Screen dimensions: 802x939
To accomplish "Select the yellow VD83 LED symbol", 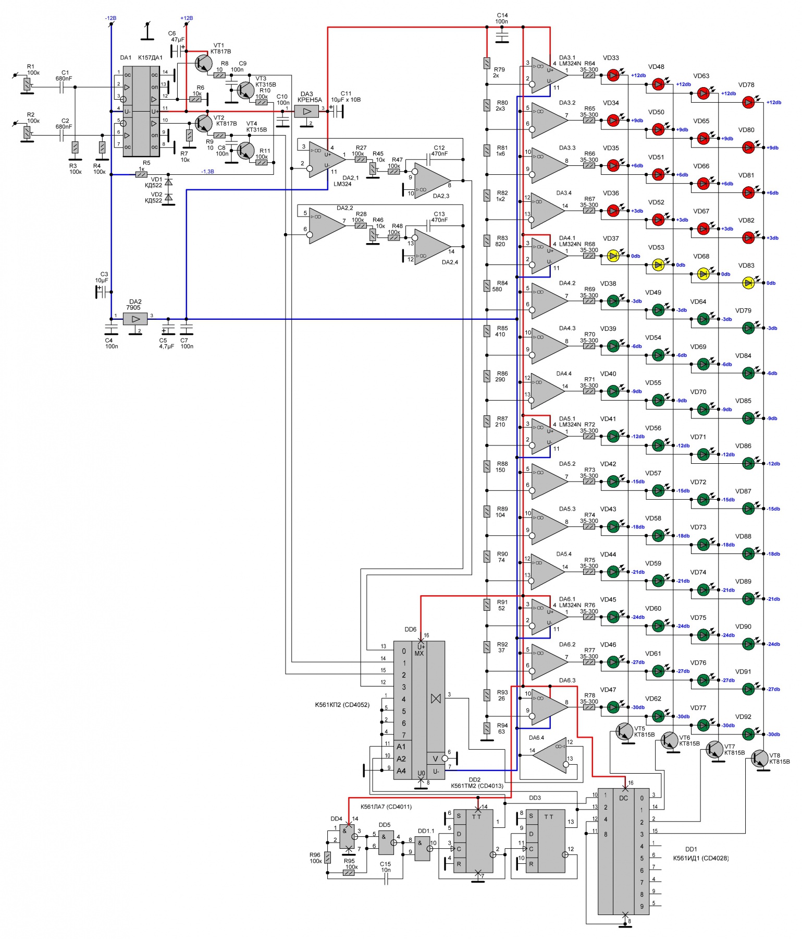I will click(x=749, y=283).
